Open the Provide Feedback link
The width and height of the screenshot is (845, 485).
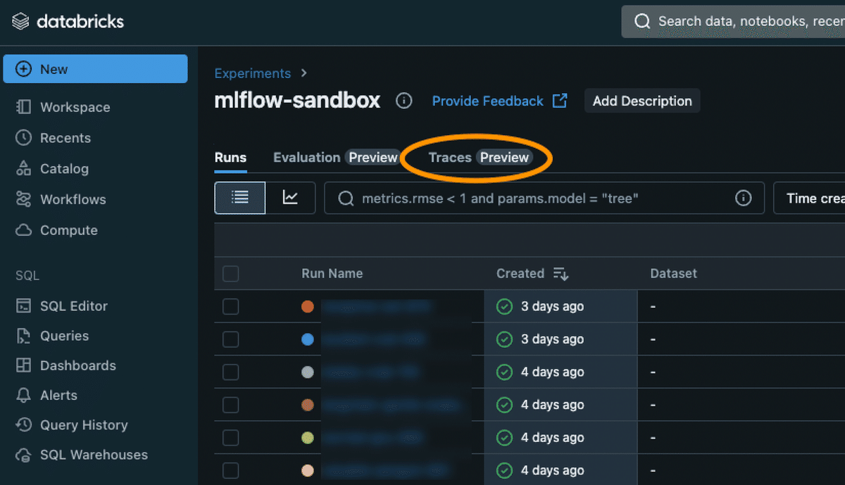click(x=487, y=101)
